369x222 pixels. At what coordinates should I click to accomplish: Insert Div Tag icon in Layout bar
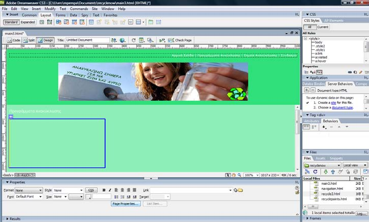click(42, 22)
